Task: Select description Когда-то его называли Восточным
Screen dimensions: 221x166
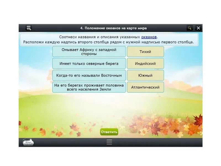Action: [89, 75]
